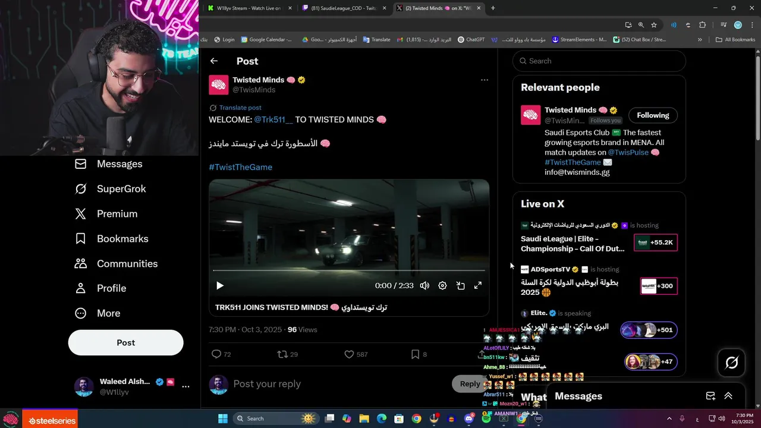This screenshot has height=428, width=761.
Task: Switch to W1llyv Stream browser tab
Action: [249, 8]
